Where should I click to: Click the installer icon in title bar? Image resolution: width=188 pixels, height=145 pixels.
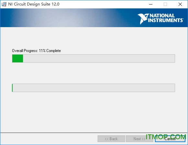pos(4,4)
